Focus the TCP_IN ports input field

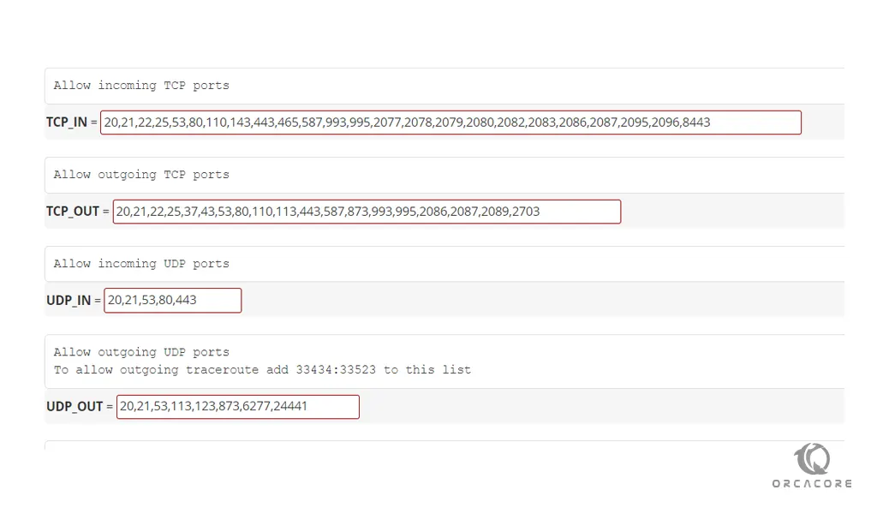pyautogui.click(x=450, y=123)
